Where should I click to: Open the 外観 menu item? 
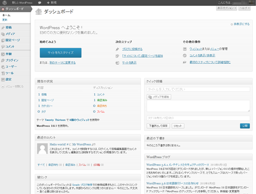coord(9,54)
